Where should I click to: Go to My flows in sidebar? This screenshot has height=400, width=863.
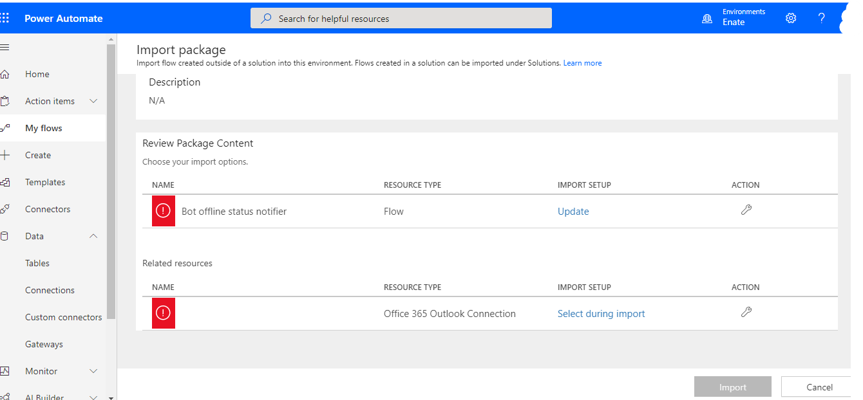coord(44,128)
